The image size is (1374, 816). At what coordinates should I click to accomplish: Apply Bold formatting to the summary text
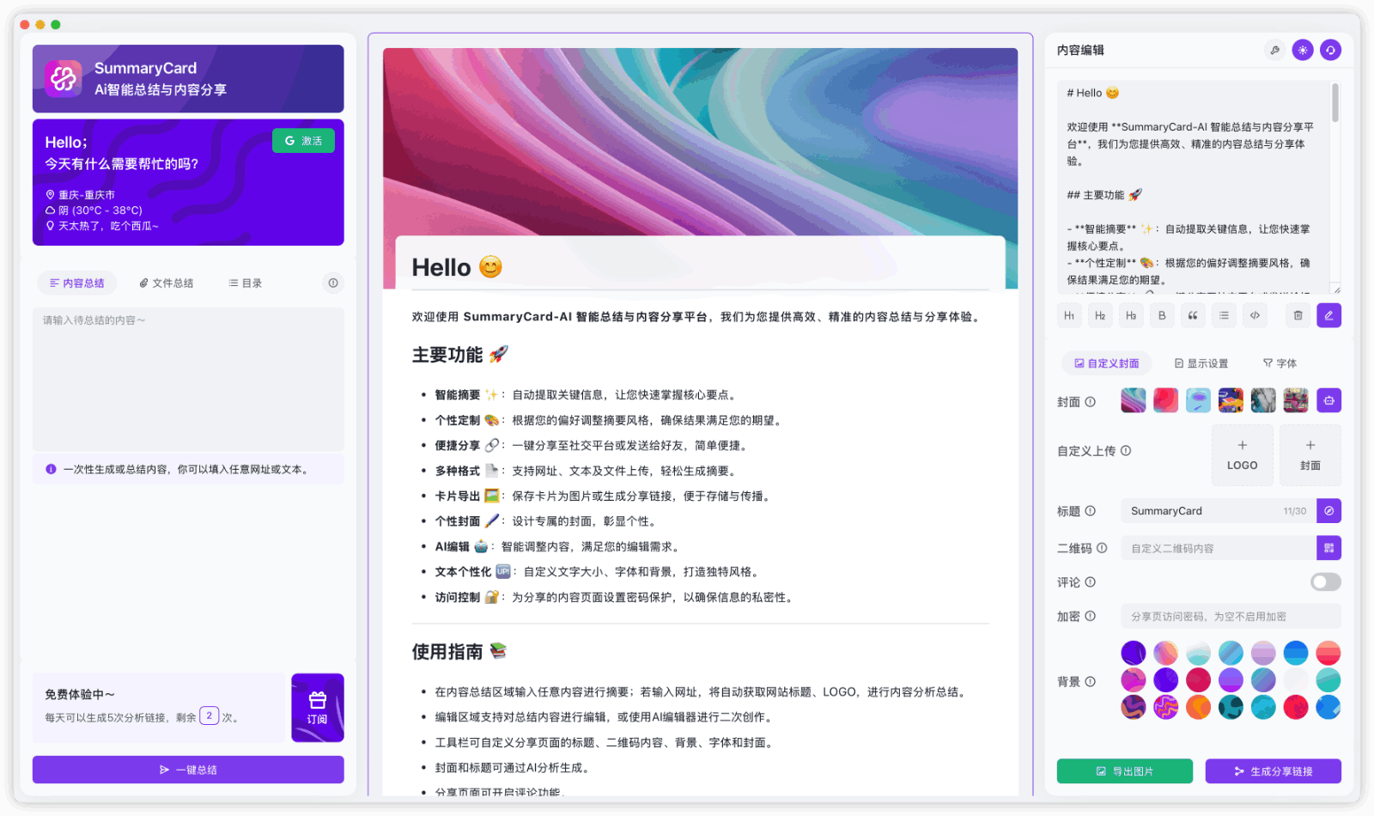point(1161,315)
